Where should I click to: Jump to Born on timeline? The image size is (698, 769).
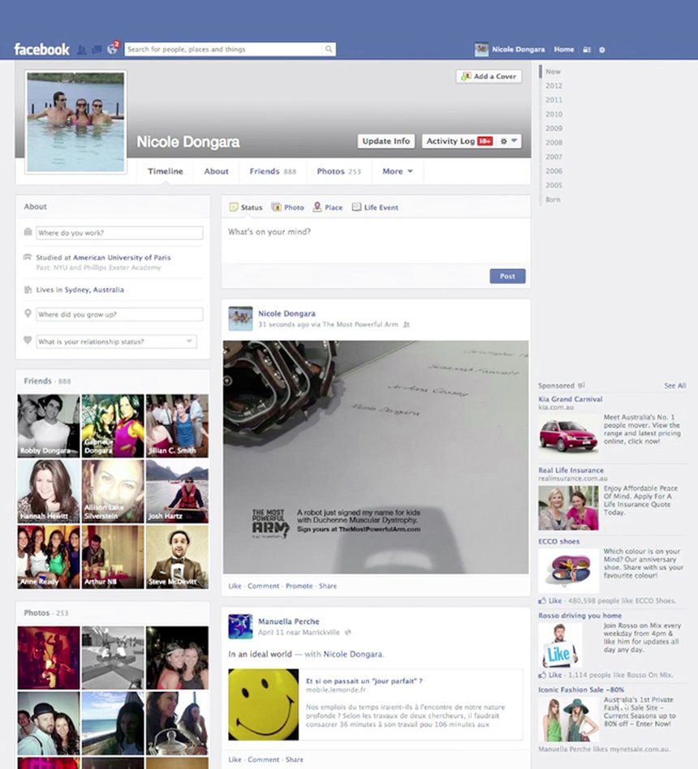pos(553,200)
